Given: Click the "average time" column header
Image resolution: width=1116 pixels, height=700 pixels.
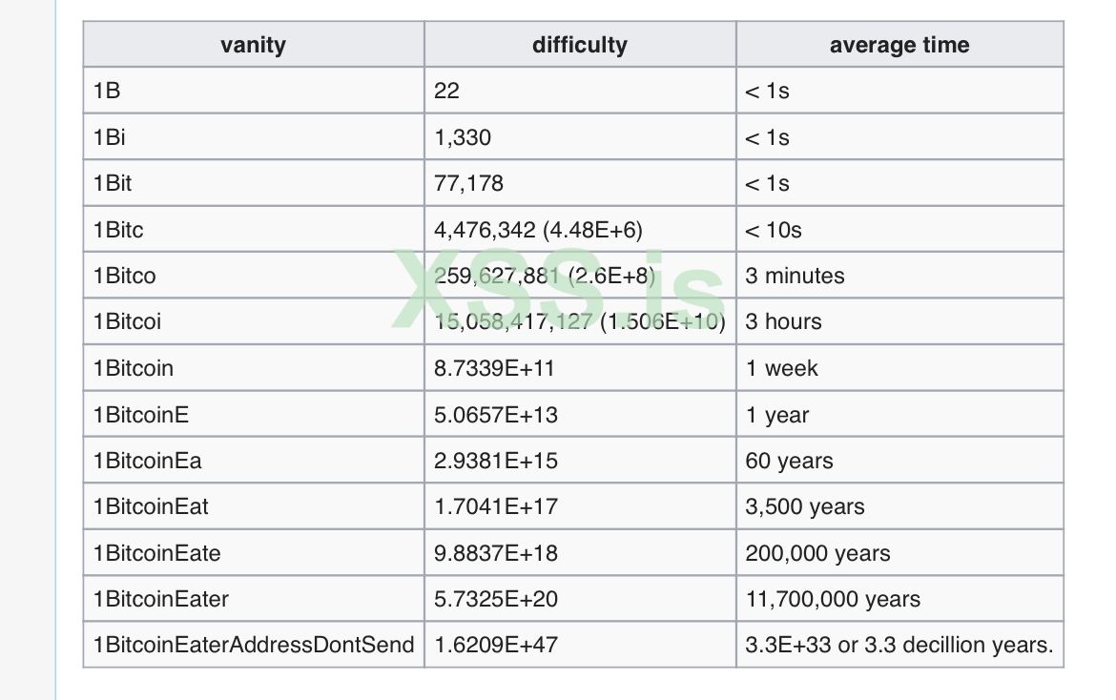Looking at the screenshot, I should [899, 45].
